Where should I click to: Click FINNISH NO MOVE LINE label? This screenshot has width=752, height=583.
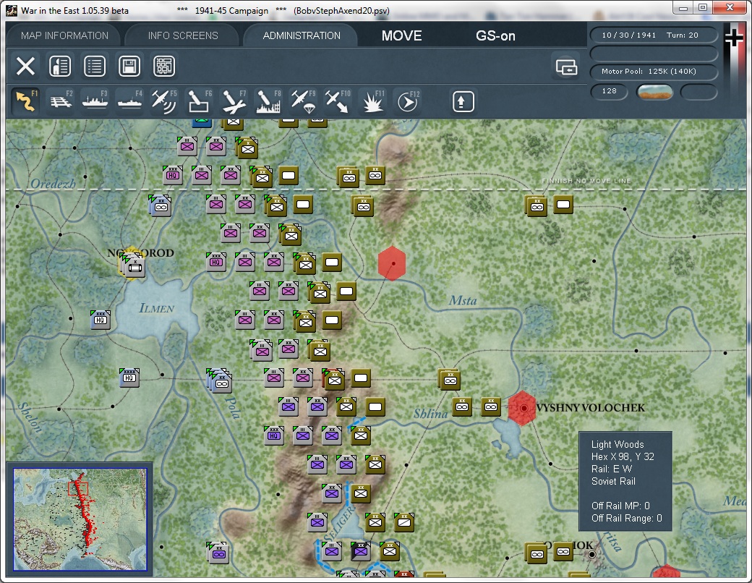586,181
